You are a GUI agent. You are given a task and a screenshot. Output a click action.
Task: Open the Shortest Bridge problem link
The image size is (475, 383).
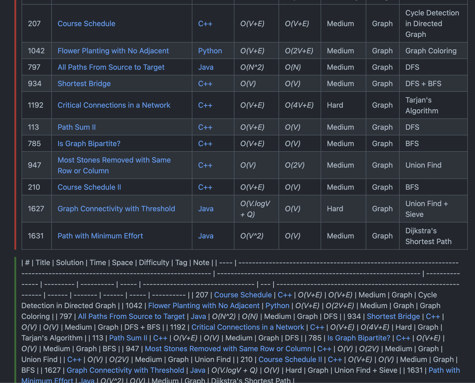pyautogui.click(x=84, y=84)
